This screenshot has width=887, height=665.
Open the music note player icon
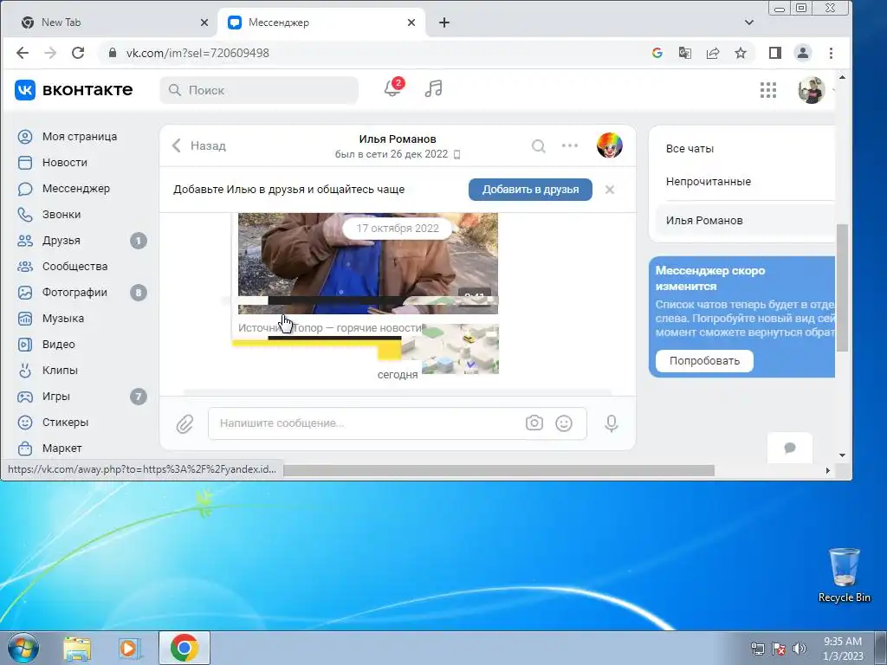pyautogui.click(x=433, y=89)
